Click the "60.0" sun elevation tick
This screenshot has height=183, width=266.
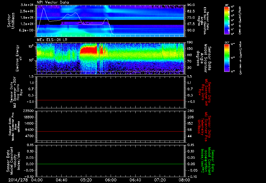click(x=191, y=30)
